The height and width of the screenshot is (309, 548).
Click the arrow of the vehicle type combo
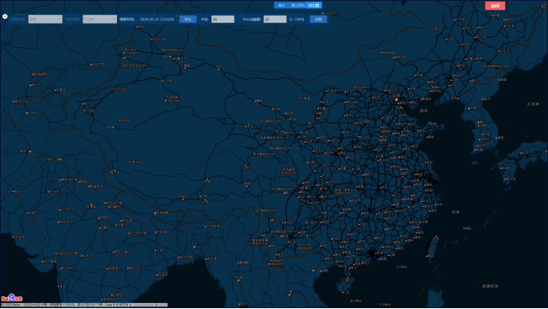coord(60,19)
